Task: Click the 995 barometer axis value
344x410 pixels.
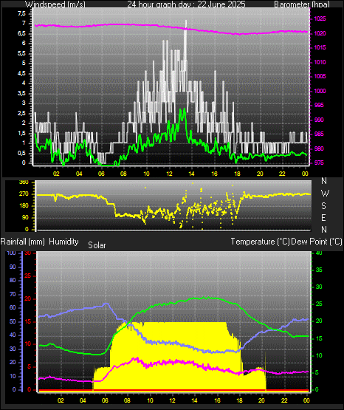Action: [319, 105]
